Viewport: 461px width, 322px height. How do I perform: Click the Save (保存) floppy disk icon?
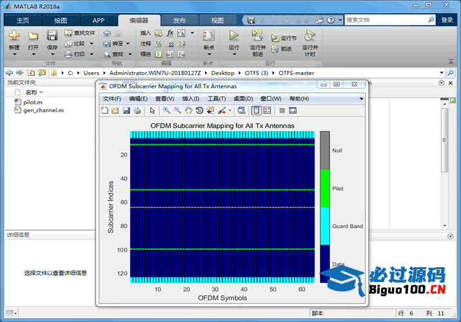[x=52, y=35]
